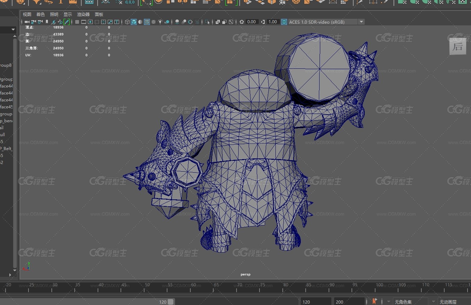Click the Use All Lights bulb icon

click(160, 22)
